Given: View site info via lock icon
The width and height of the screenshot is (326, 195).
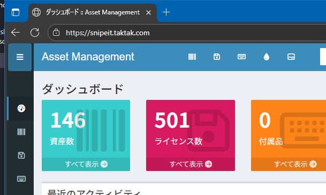Looking at the screenshot, I should point(56,33).
